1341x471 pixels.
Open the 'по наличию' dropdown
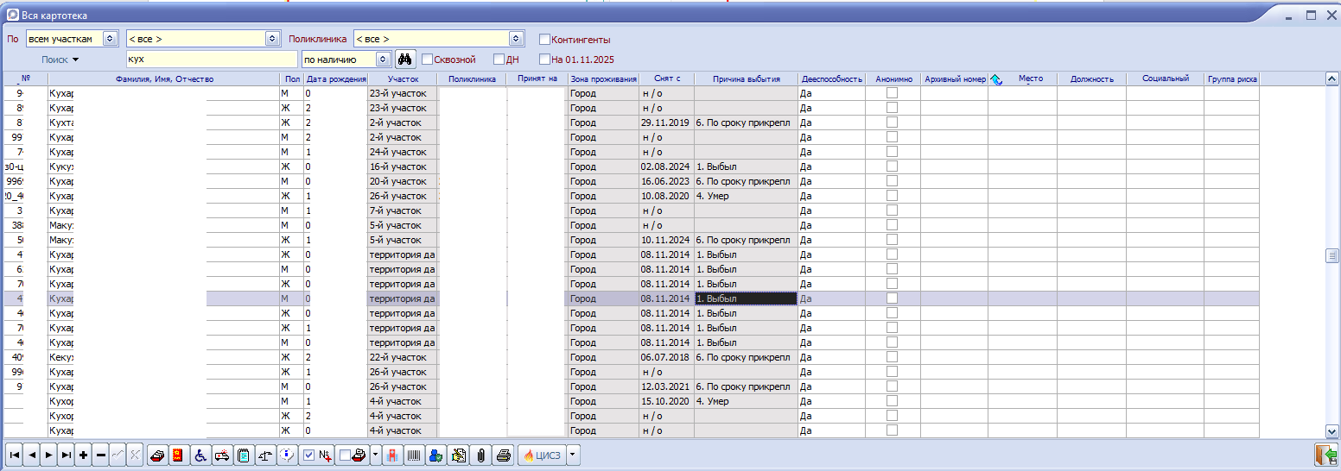(382, 60)
